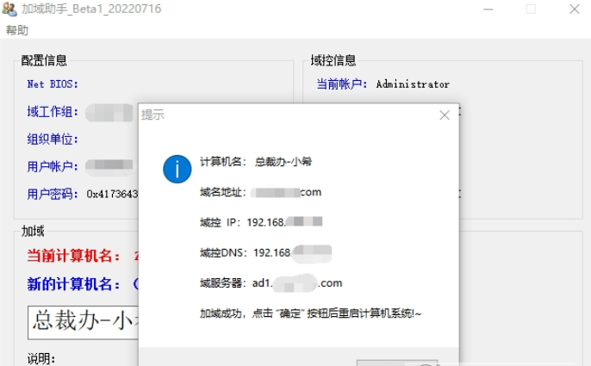Click the 用户帐户 label

[53, 166]
